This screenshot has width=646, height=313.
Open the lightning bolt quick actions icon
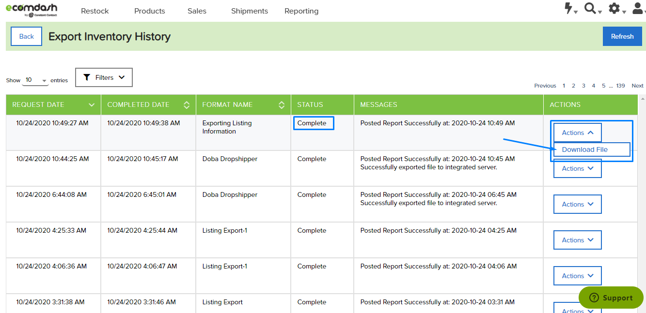[569, 8]
